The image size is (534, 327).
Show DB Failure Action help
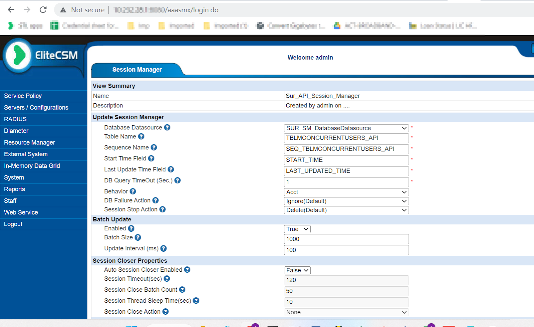tap(156, 200)
